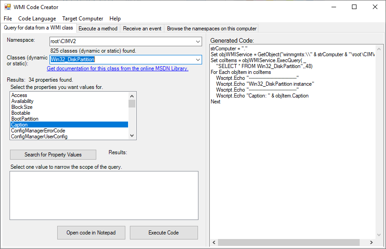
Task: Close the WMI Code Creator window
Action: click(375, 7)
